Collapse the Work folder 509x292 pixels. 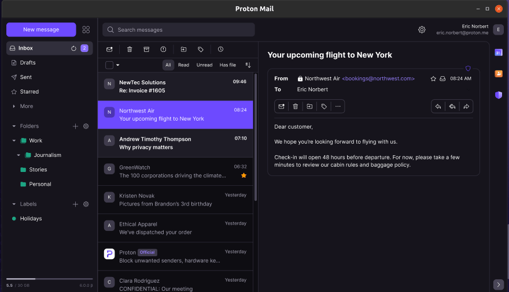14,140
